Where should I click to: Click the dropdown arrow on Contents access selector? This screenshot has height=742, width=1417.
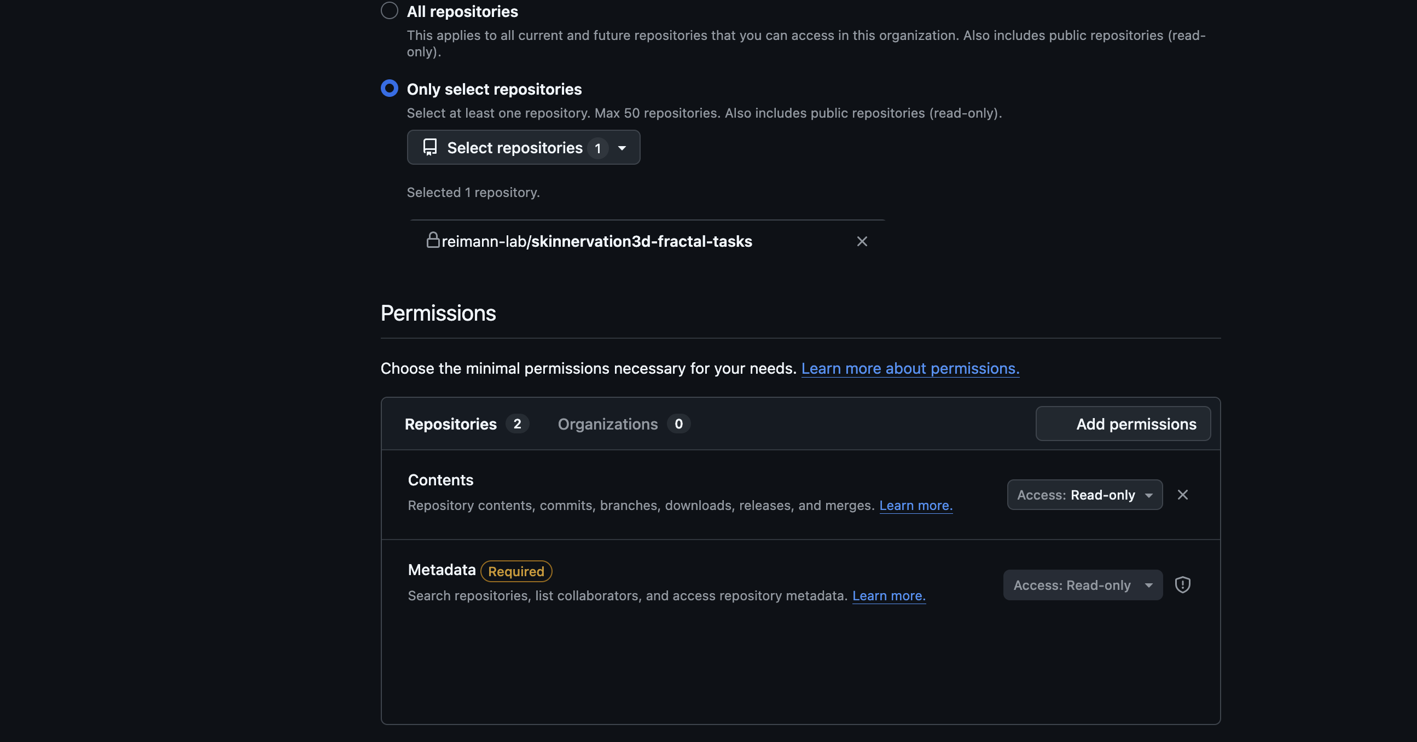[1148, 495]
